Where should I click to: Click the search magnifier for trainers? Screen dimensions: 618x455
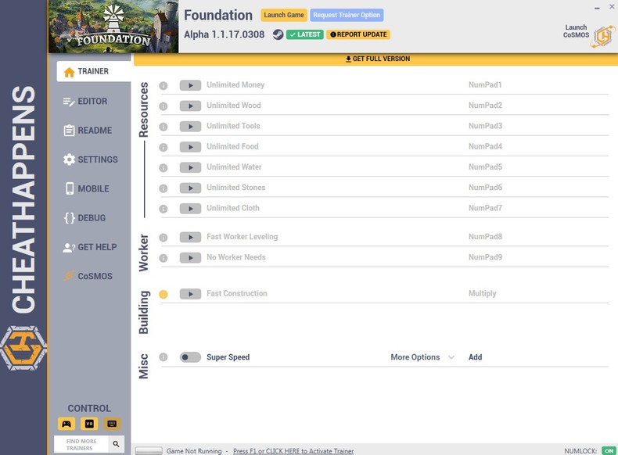116,444
